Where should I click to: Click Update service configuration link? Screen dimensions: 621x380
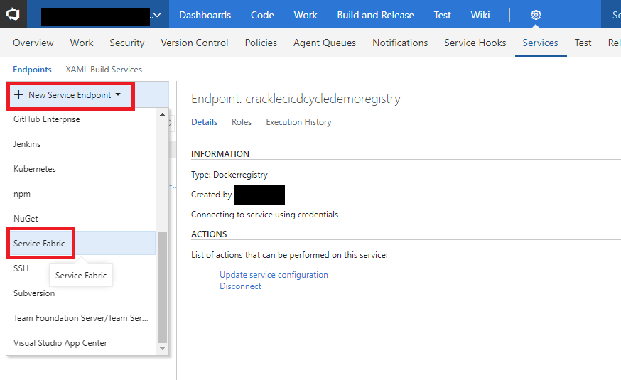coord(274,275)
